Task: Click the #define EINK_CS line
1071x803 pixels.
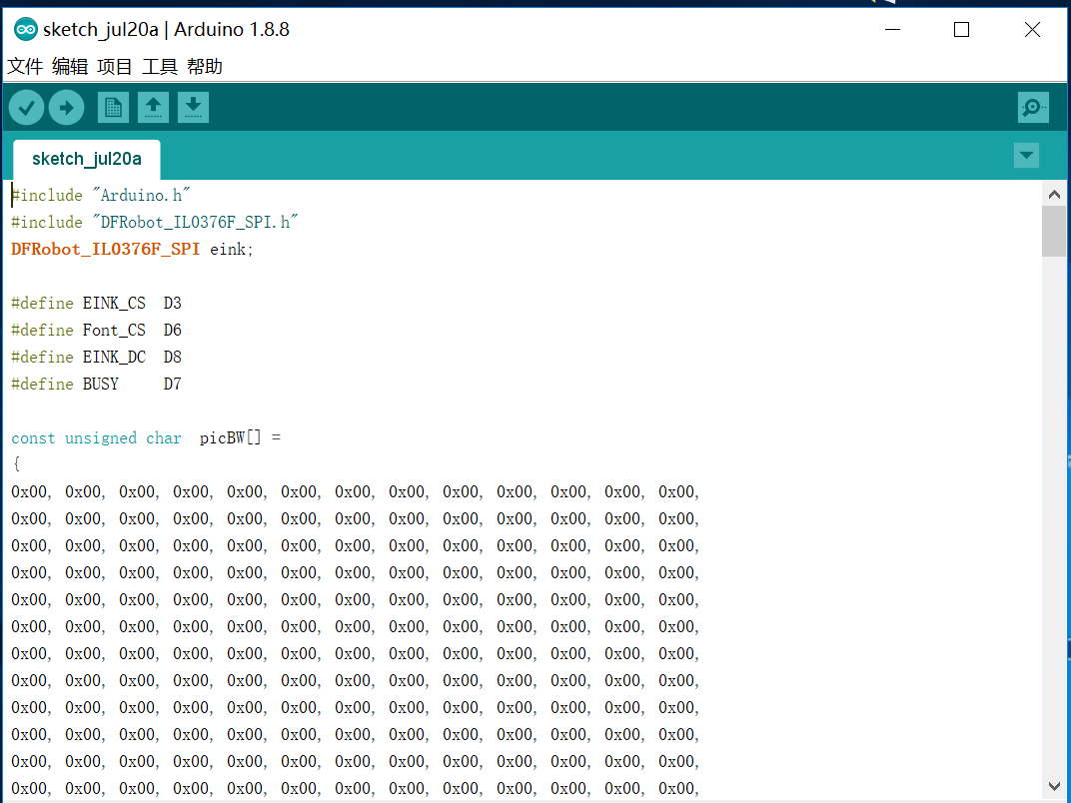Action: click(x=96, y=304)
